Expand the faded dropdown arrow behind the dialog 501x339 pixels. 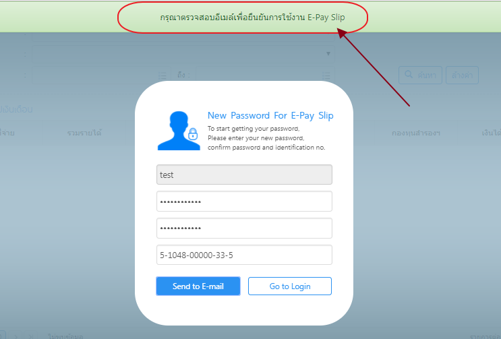[x=328, y=54]
